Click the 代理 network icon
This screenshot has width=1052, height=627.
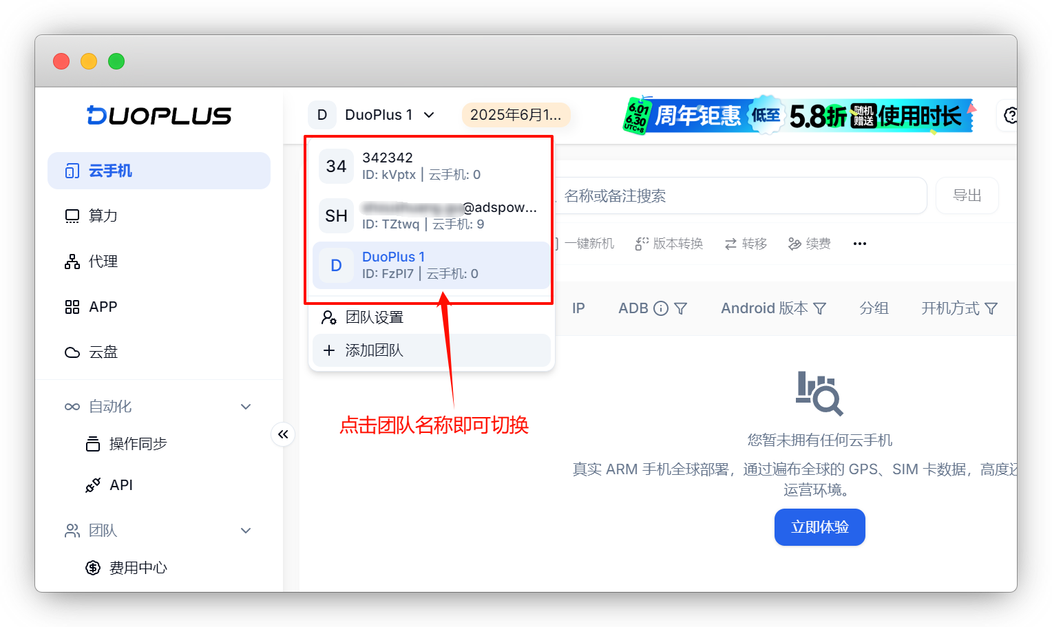[x=72, y=262]
